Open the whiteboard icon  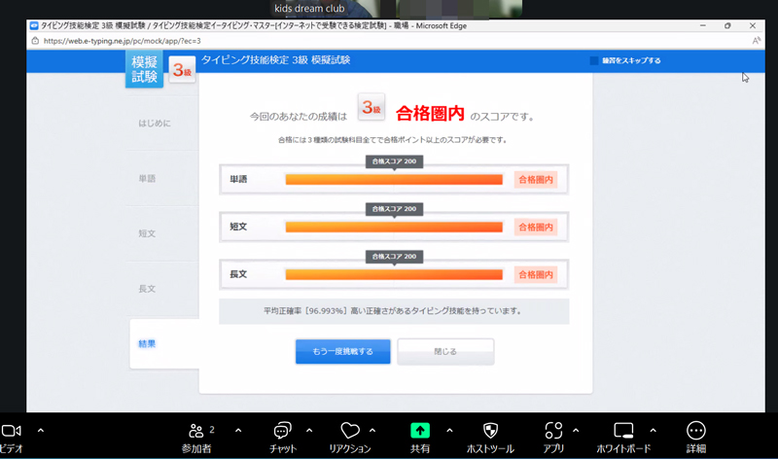click(x=623, y=430)
